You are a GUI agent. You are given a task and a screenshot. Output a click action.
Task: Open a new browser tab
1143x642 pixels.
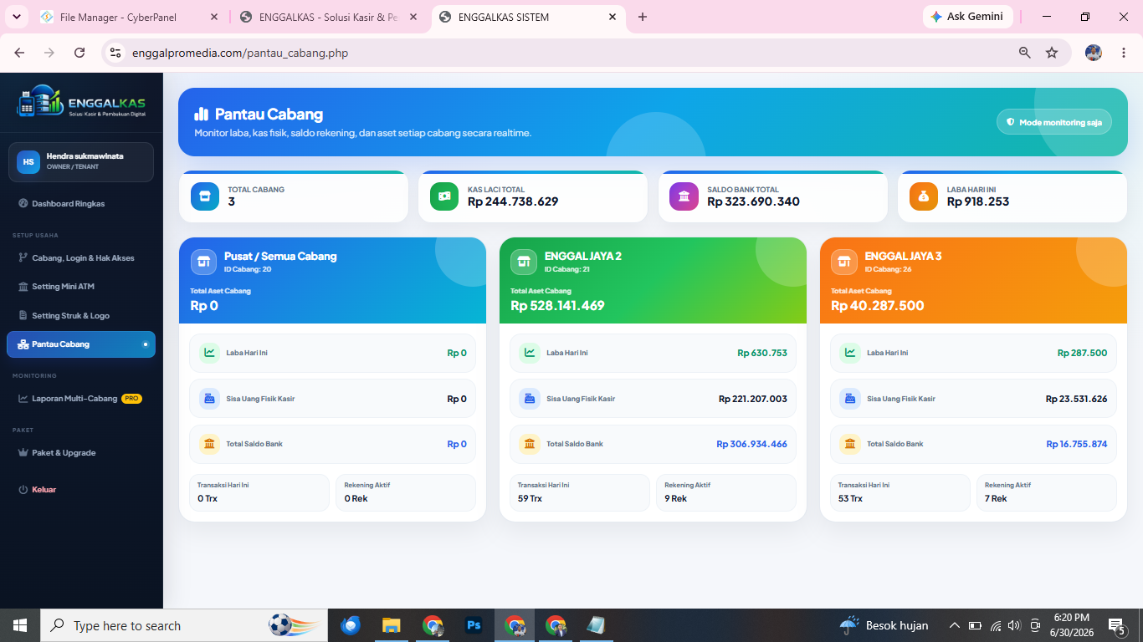[643, 17]
